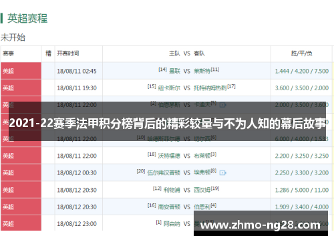Click the 南安普顿 team link
Viewport: 334px width, 242px height.
pyautogui.click(x=169, y=207)
